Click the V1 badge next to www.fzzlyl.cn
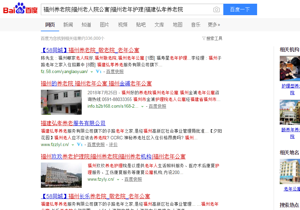 (x=80, y=145)
